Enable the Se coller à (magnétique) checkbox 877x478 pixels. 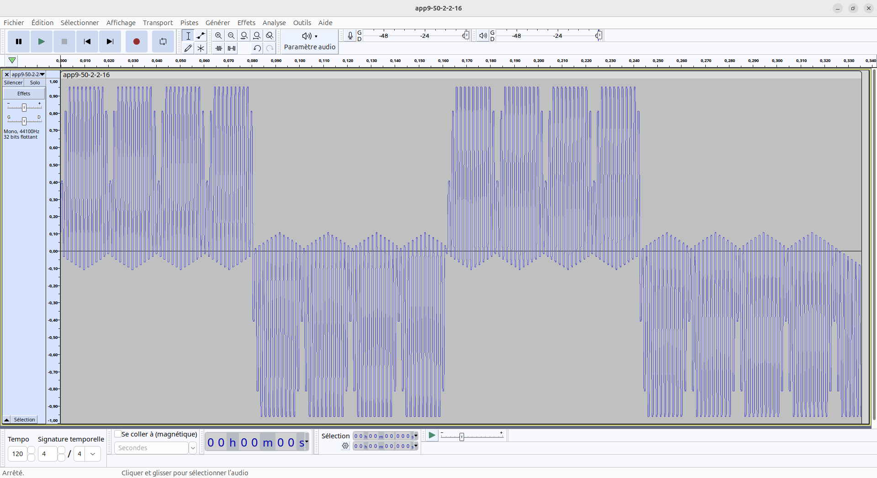click(x=118, y=434)
